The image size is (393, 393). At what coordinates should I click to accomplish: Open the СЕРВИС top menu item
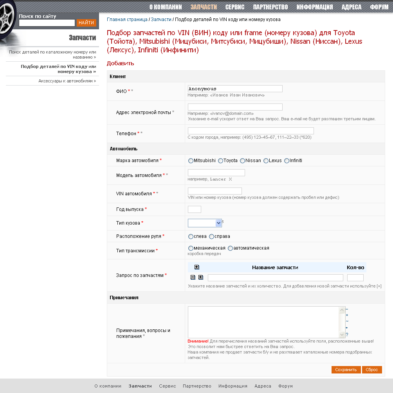pos(235,7)
